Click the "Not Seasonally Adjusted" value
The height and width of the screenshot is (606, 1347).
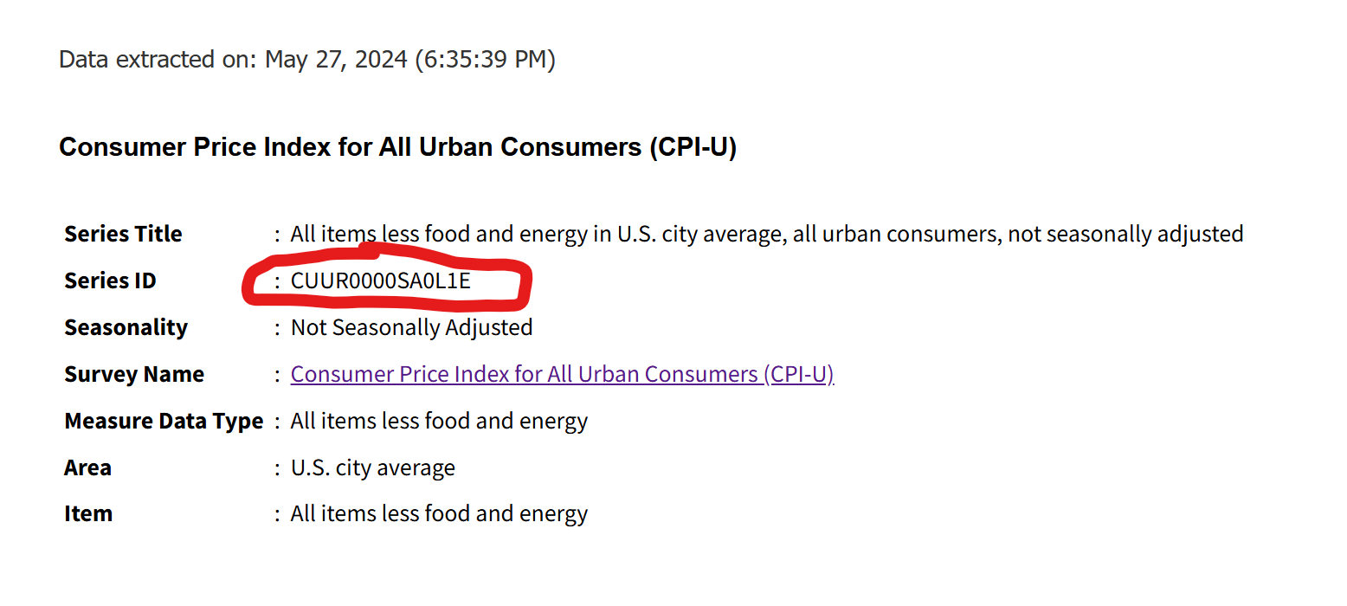(411, 327)
